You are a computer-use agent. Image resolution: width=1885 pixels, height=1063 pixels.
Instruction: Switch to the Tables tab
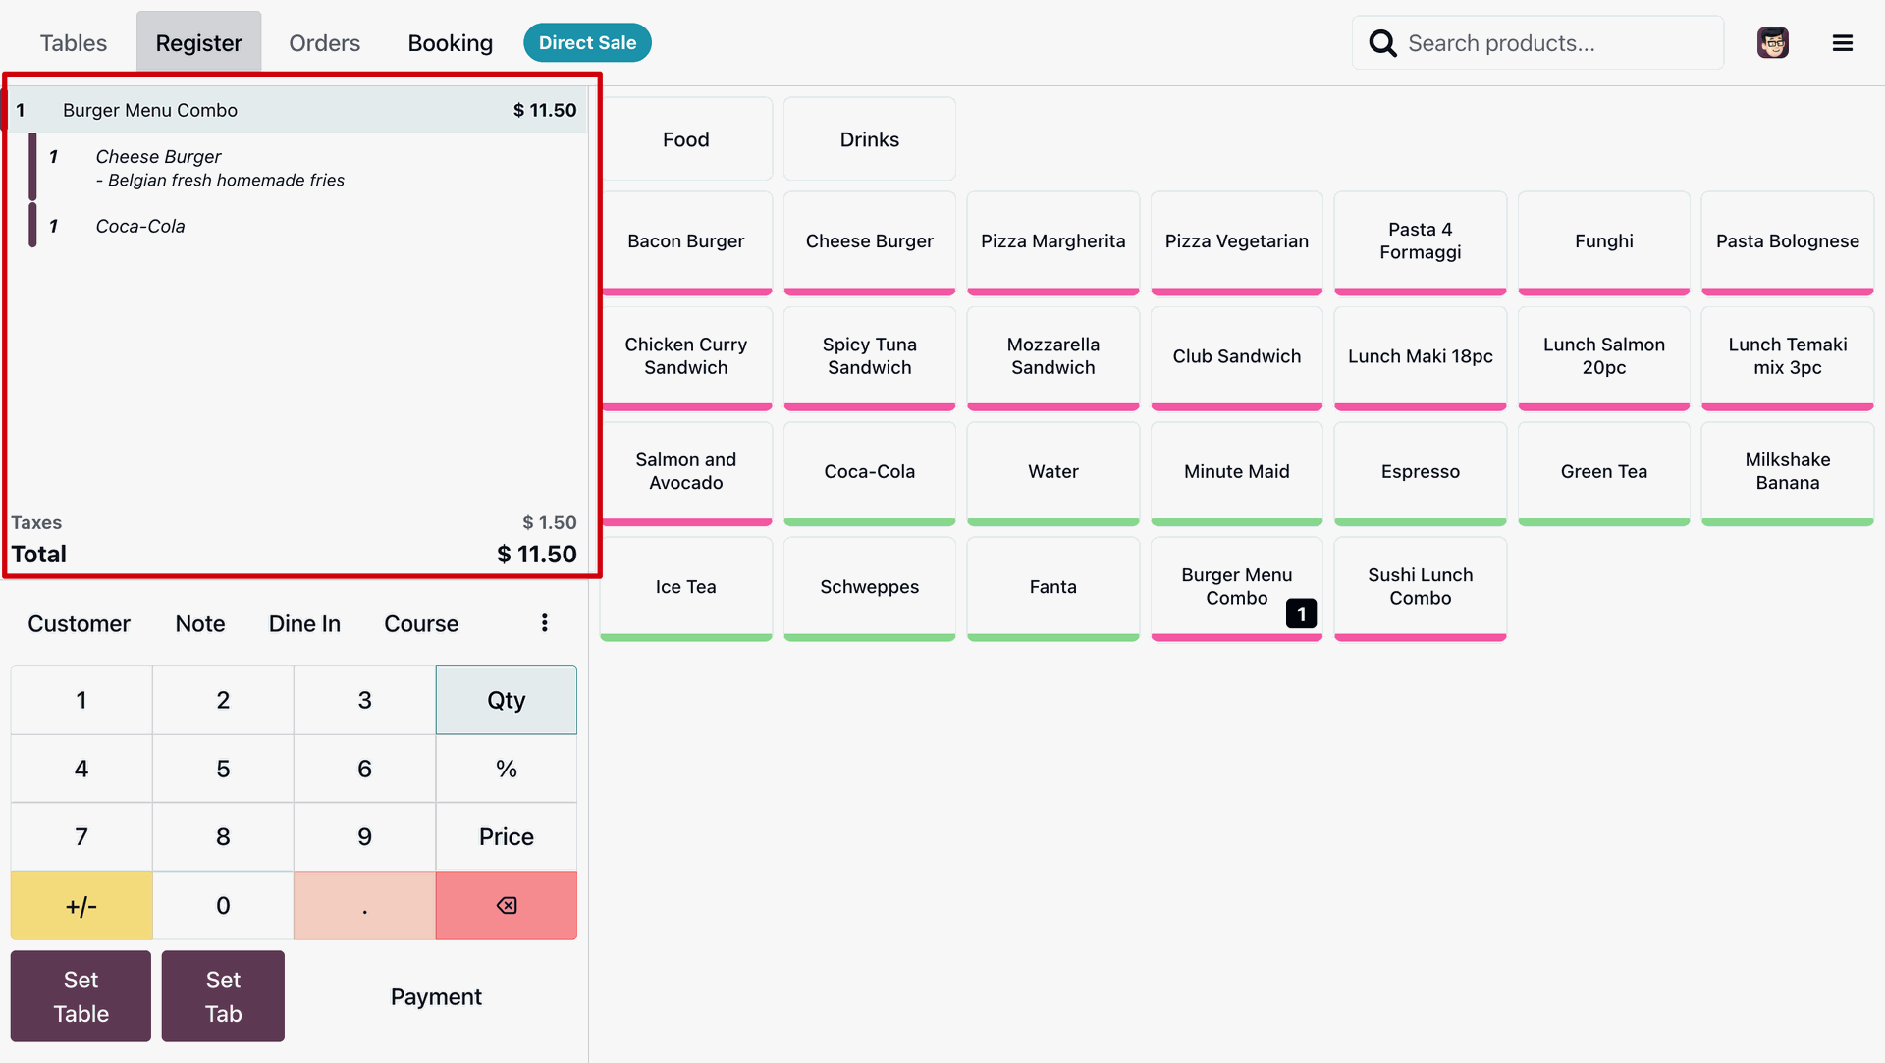[74, 43]
